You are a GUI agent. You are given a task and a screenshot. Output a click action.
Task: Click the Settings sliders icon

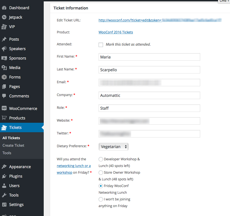coord(4,205)
